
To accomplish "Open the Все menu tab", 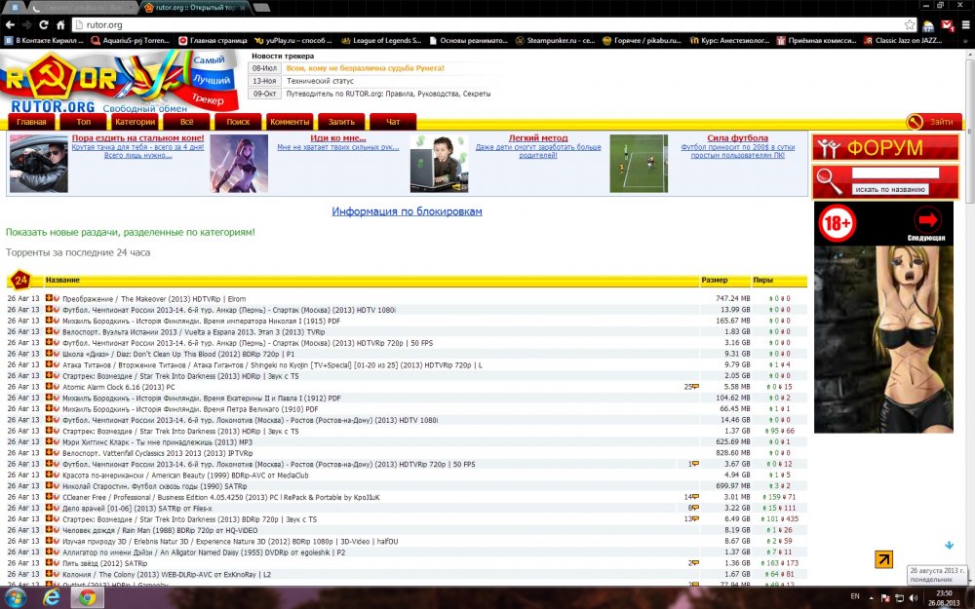I will point(186,122).
